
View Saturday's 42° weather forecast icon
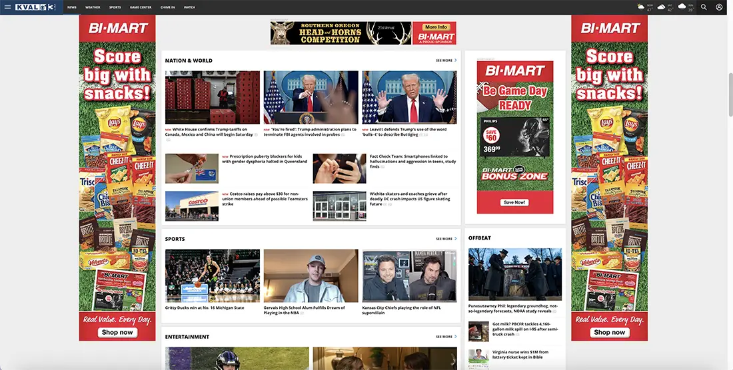(x=662, y=7)
